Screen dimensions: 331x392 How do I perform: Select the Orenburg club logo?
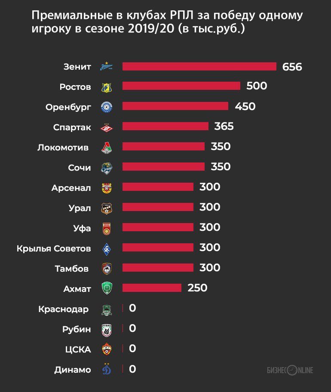[107, 107]
